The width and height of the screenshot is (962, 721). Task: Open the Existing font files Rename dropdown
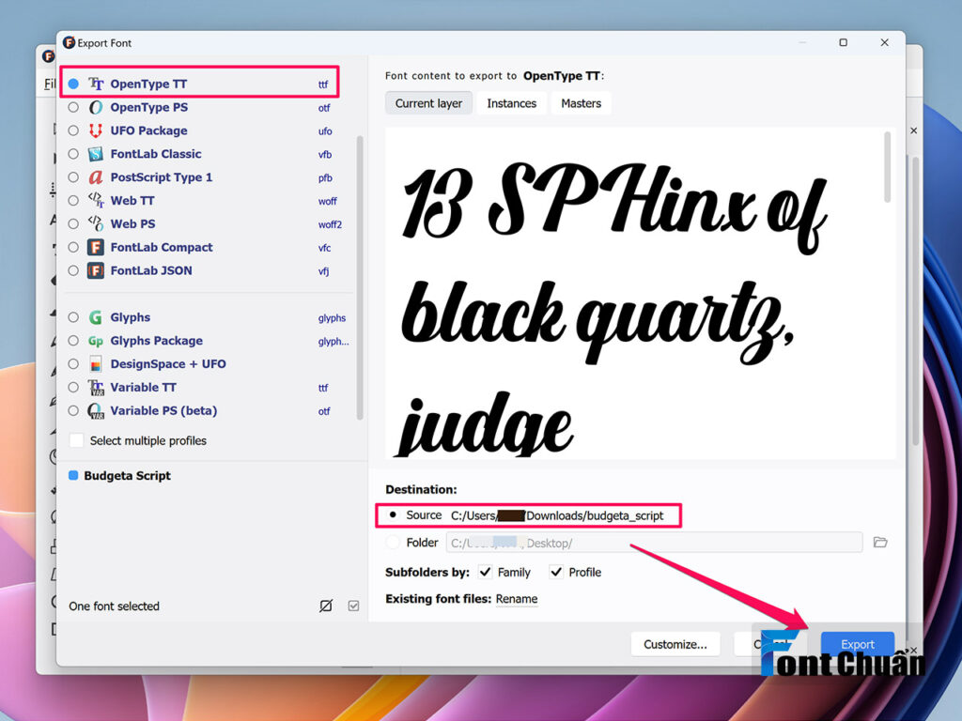[x=517, y=598]
